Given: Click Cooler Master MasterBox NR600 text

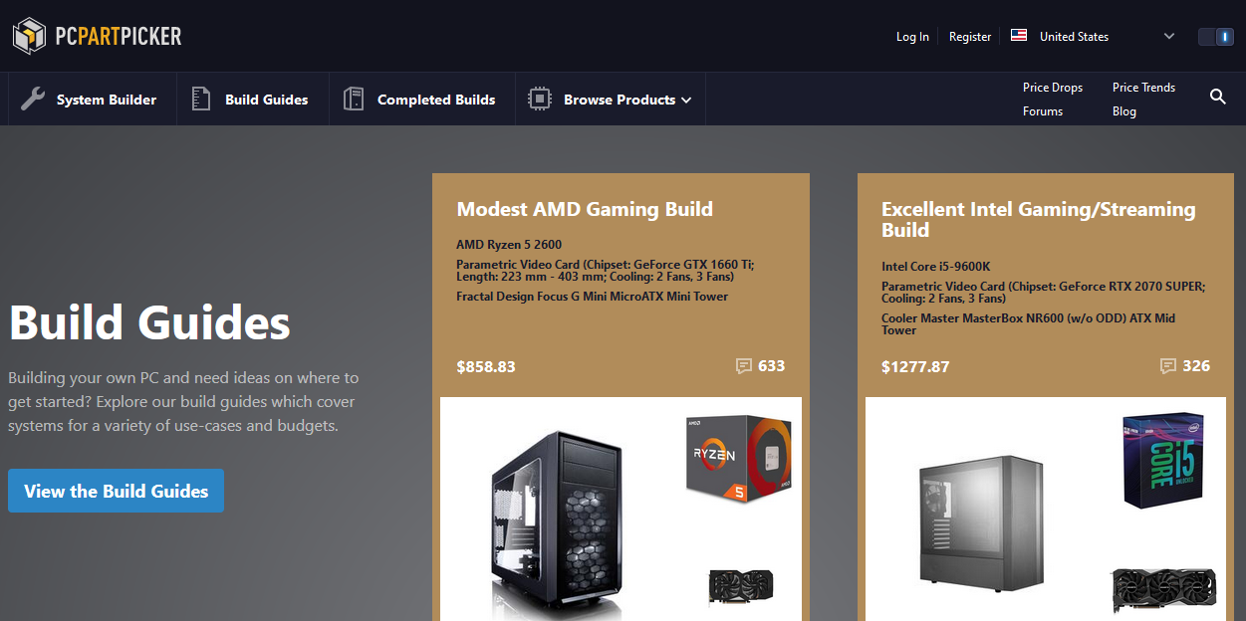Looking at the screenshot, I should click(x=1029, y=324).
